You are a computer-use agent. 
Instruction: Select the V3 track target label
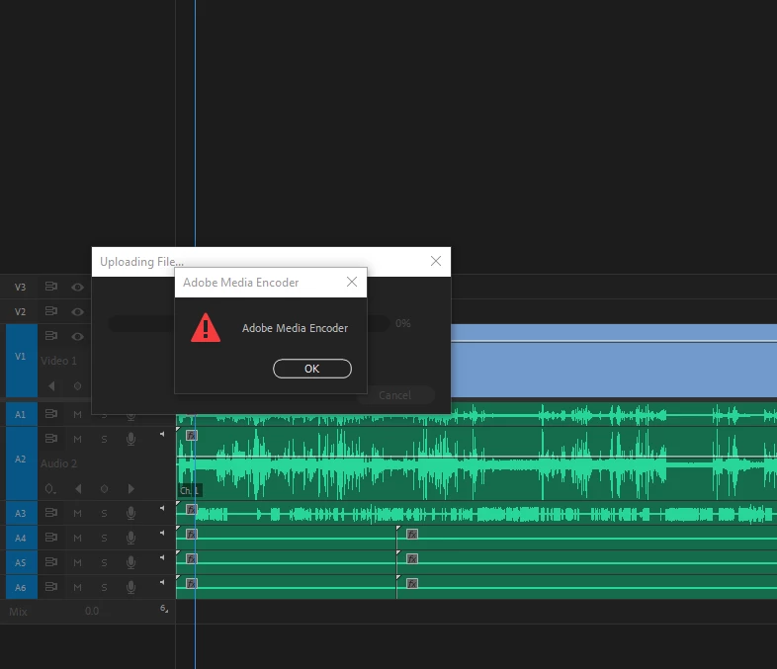pyautogui.click(x=20, y=288)
